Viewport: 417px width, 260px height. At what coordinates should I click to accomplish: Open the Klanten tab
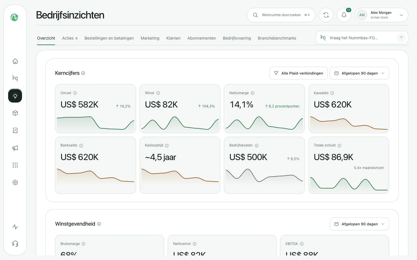click(x=173, y=38)
